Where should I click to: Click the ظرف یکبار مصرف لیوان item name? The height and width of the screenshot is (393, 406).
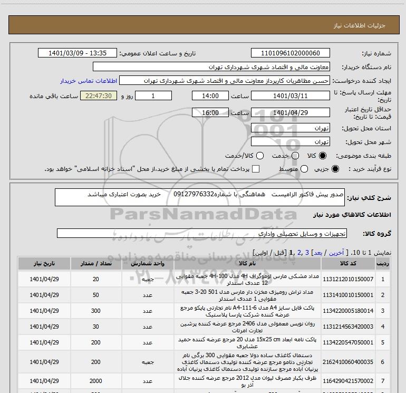(x=247, y=381)
